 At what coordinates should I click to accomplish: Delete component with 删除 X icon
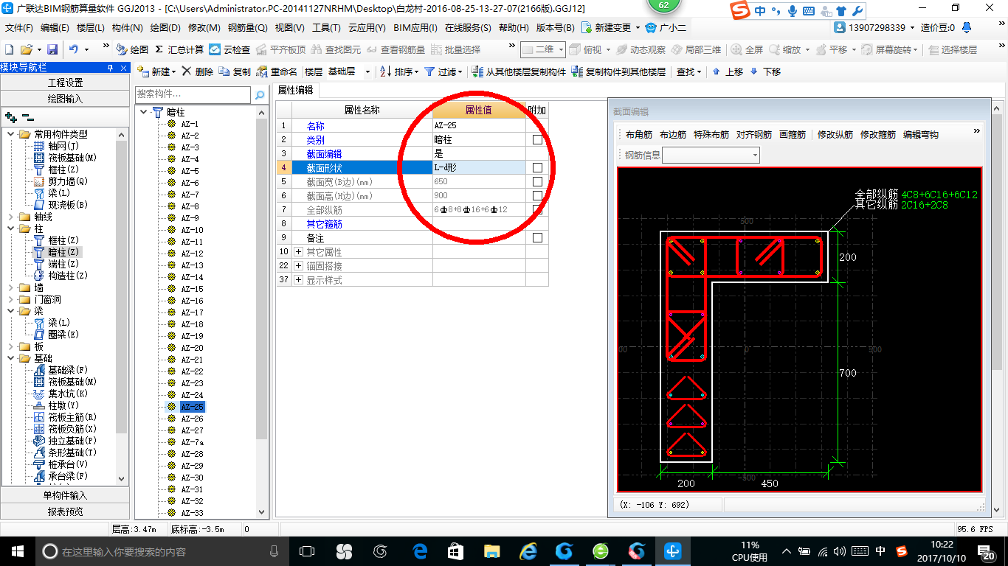click(197, 71)
